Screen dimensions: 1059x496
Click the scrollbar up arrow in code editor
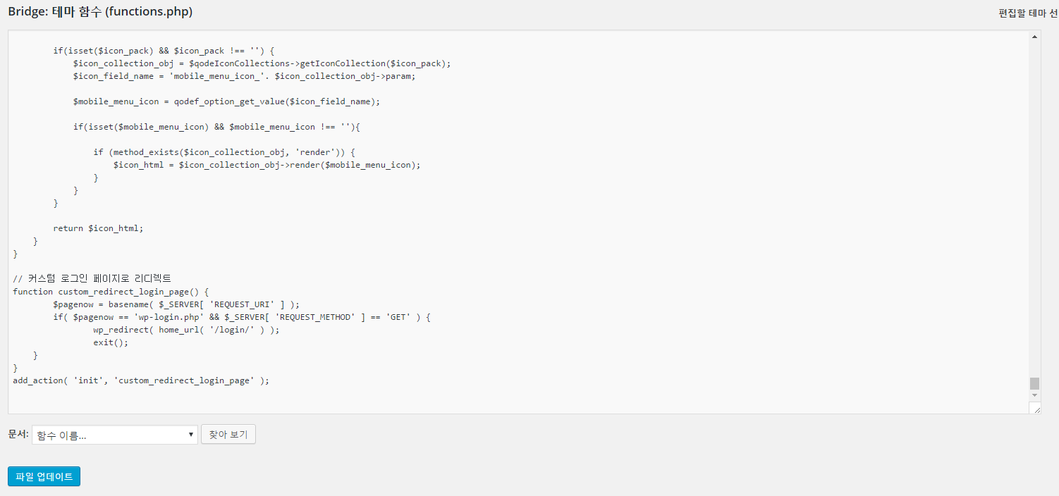point(1034,37)
